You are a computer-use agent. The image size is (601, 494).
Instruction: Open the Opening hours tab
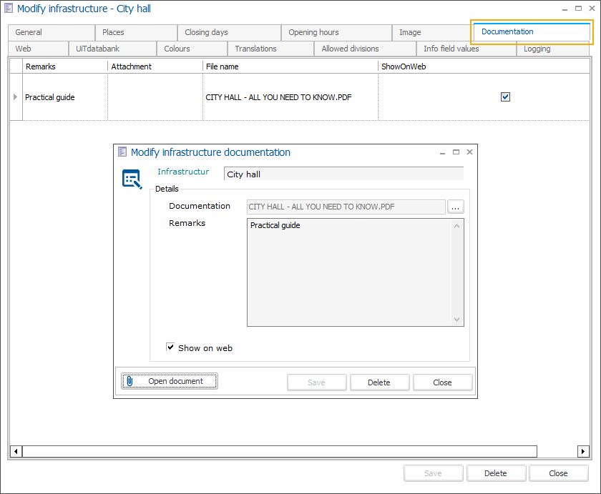pos(315,32)
